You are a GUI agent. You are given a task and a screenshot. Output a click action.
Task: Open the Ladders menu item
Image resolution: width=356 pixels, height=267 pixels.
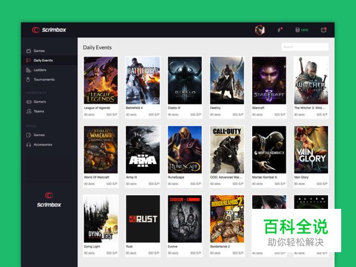tap(40, 70)
